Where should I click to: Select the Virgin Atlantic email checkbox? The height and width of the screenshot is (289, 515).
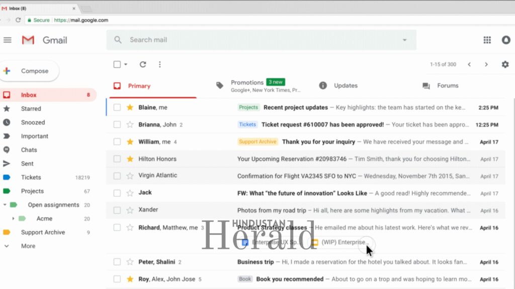click(x=117, y=176)
